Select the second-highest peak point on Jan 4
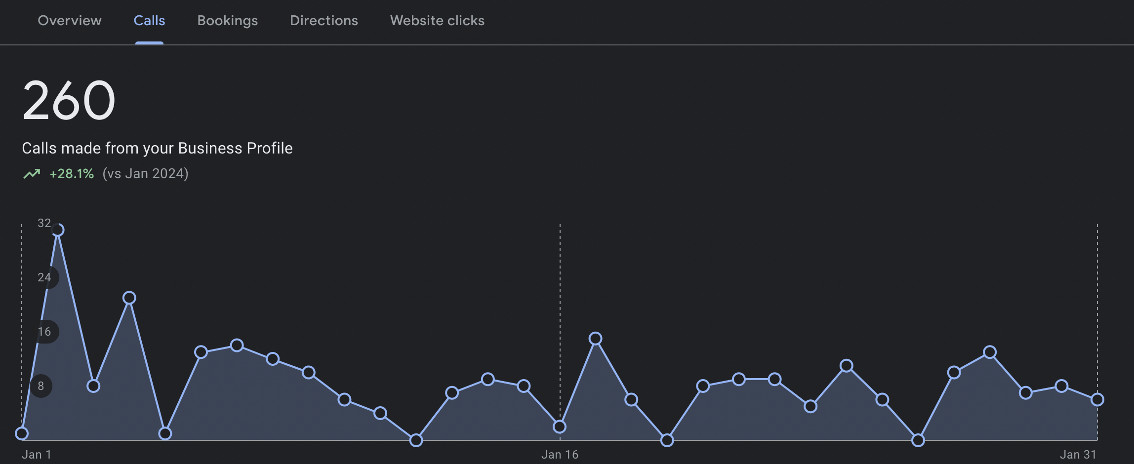 tap(129, 298)
